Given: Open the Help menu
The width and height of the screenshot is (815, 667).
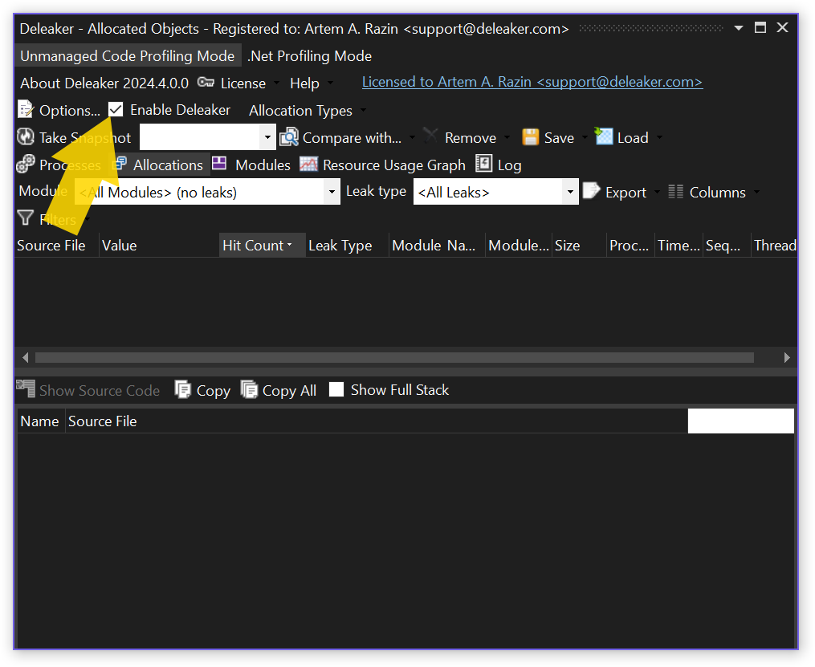Looking at the screenshot, I should pyautogui.click(x=304, y=83).
